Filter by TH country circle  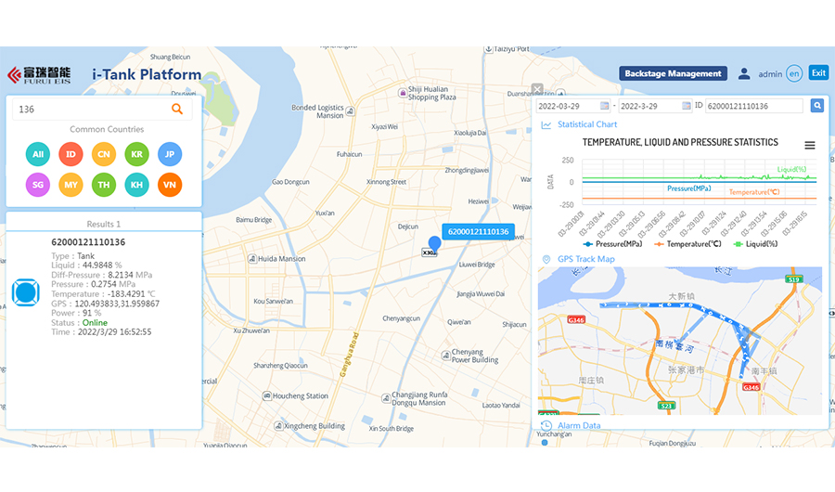click(104, 185)
